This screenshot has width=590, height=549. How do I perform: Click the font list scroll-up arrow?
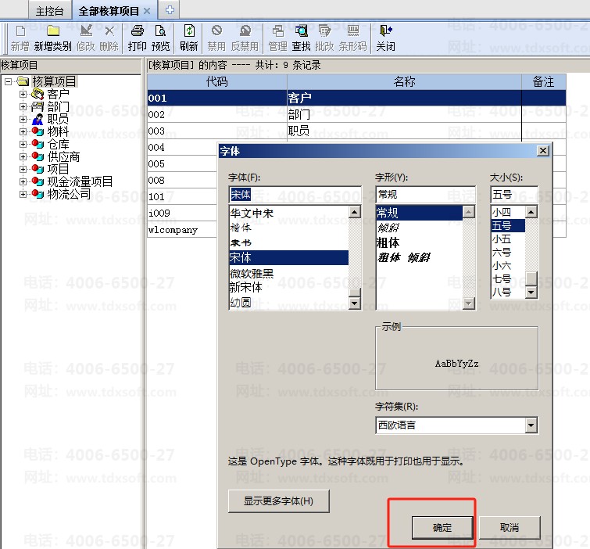click(355, 212)
